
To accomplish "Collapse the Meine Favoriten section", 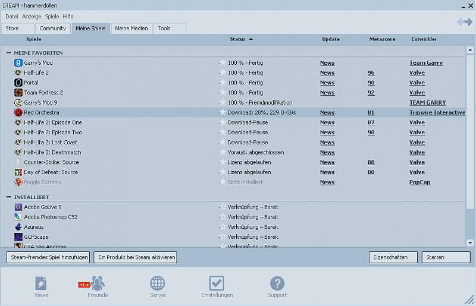I will coord(9,53).
